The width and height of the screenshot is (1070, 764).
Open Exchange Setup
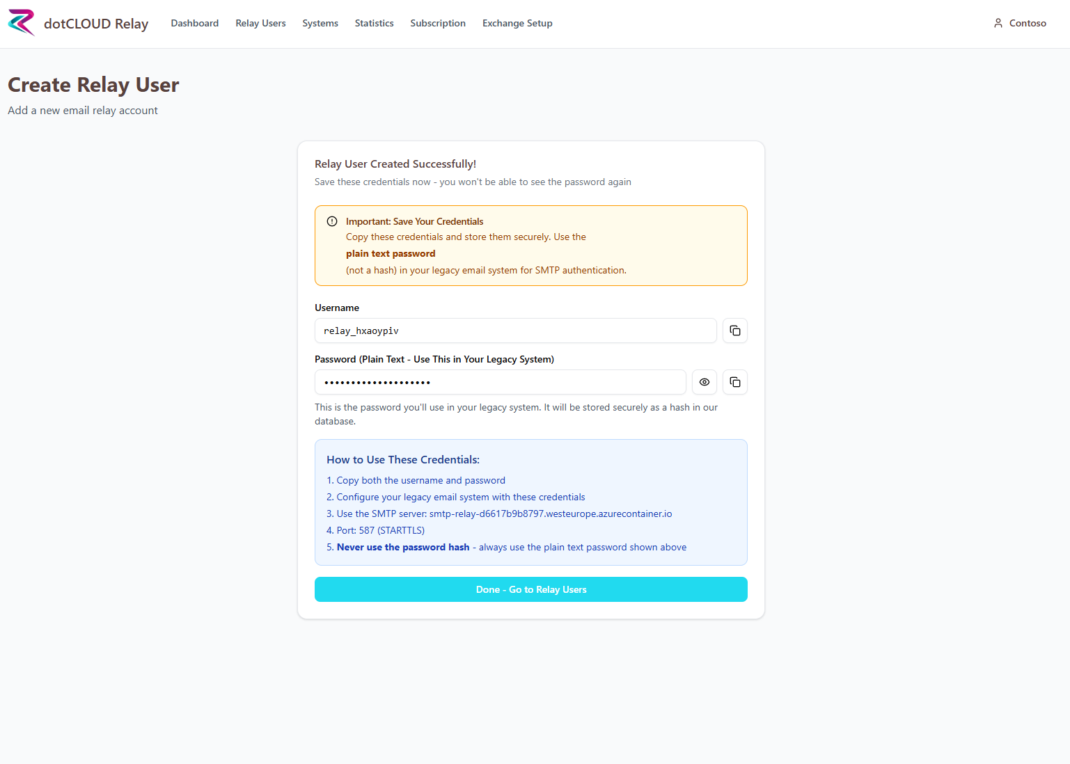click(517, 23)
